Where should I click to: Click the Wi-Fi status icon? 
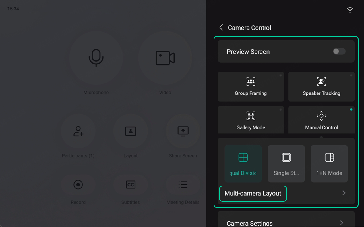[x=350, y=10]
